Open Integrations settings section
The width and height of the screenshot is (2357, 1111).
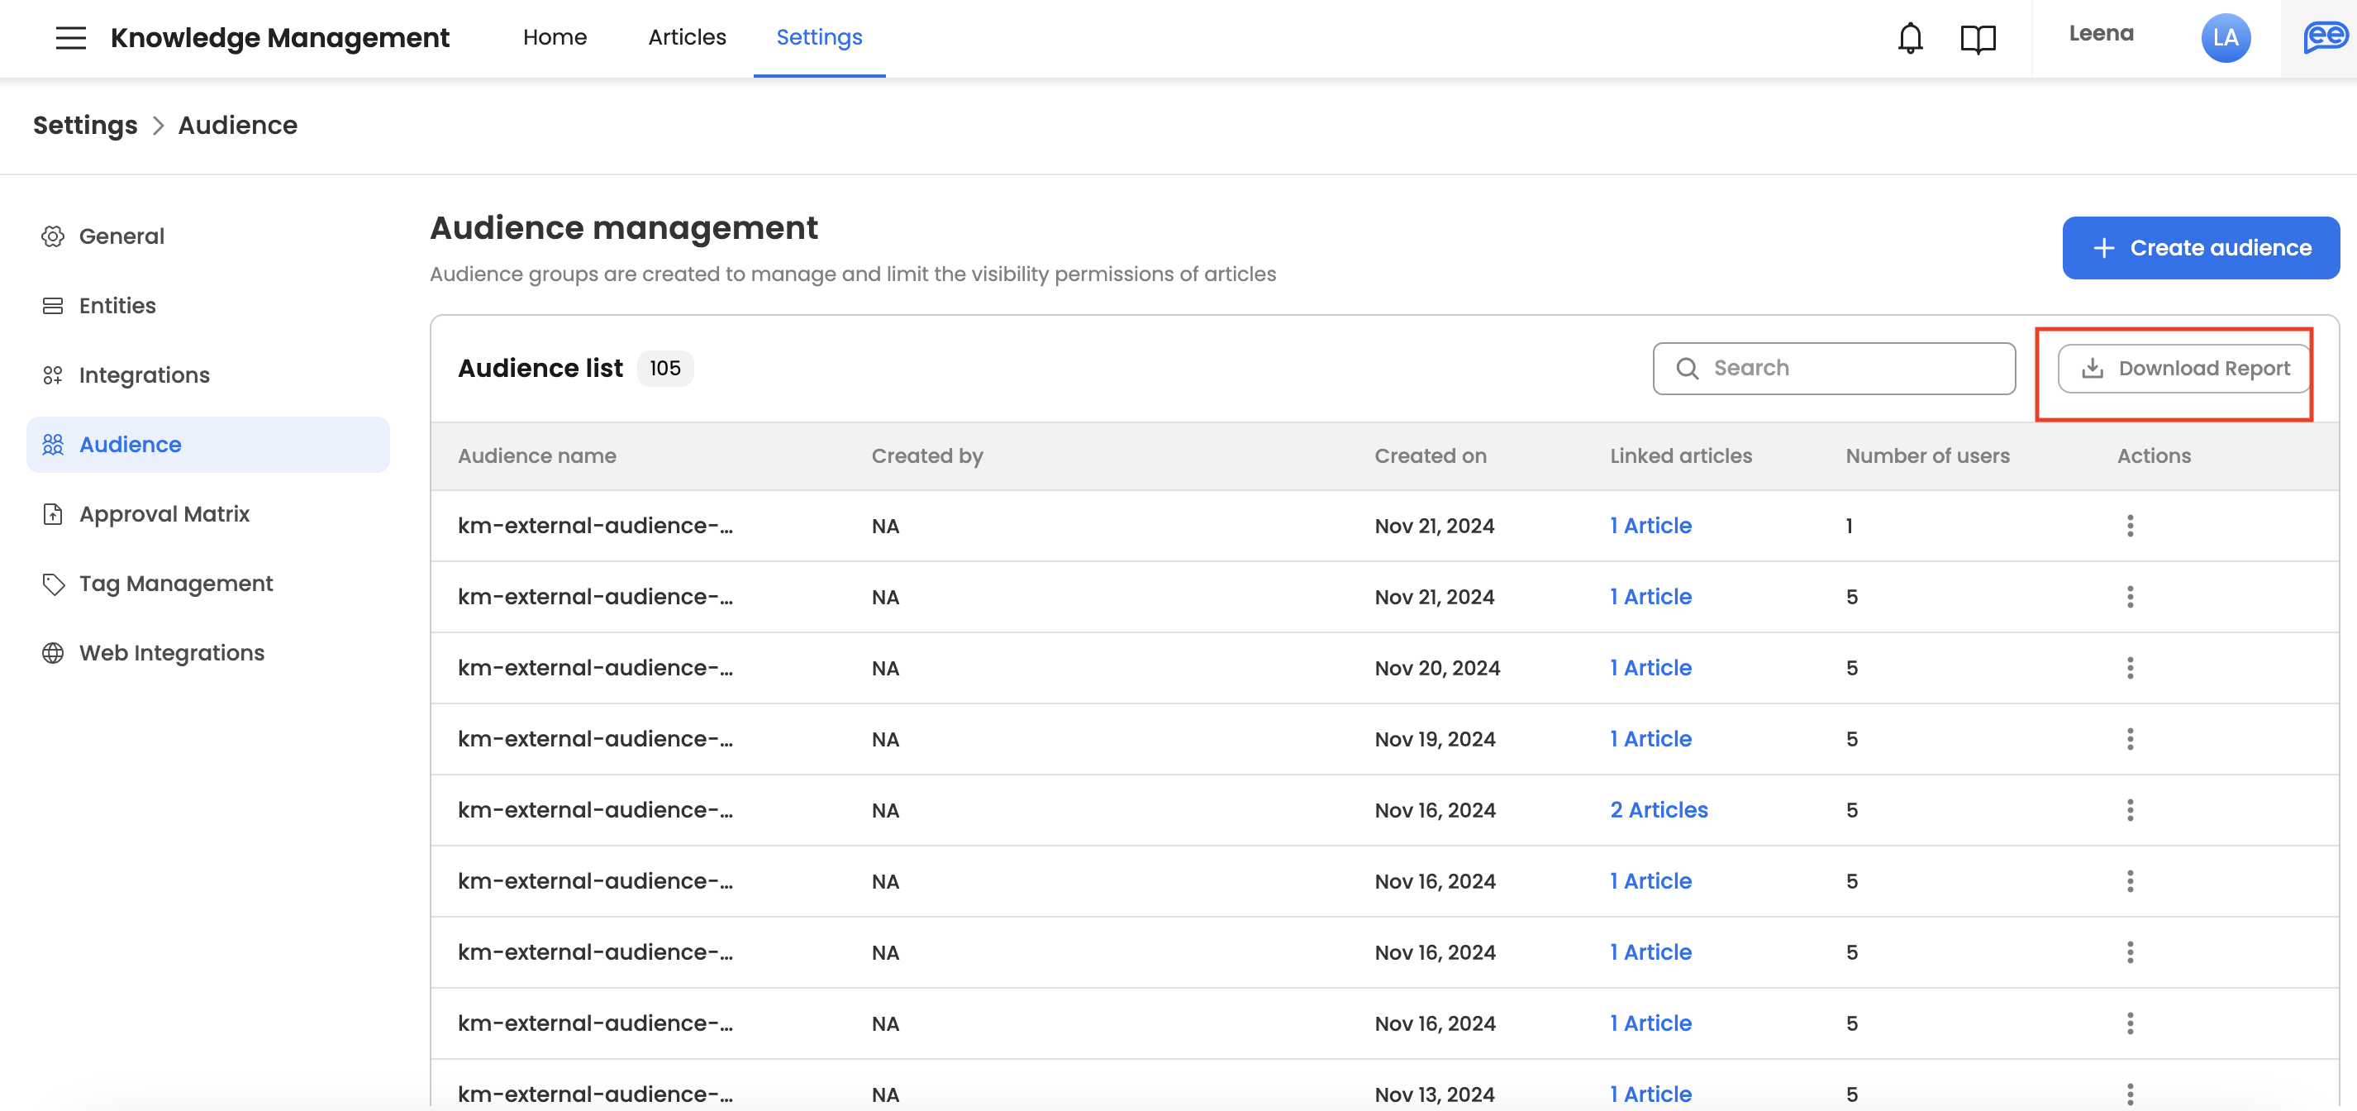[x=144, y=375]
